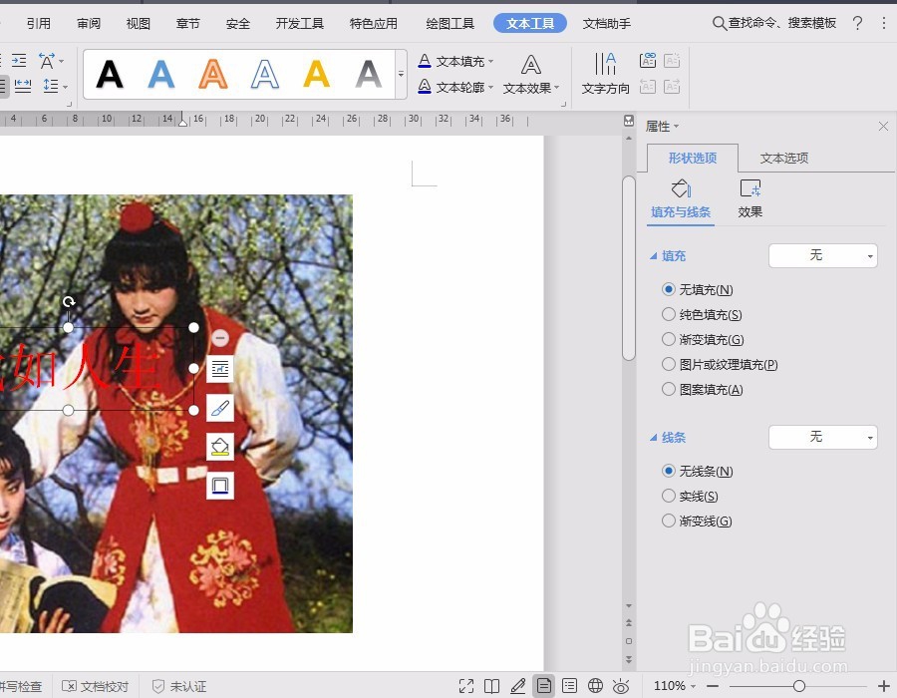Screen dimensions: 897x698
Task: Switch to the Shape Options tab
Action: coord(693,158)
